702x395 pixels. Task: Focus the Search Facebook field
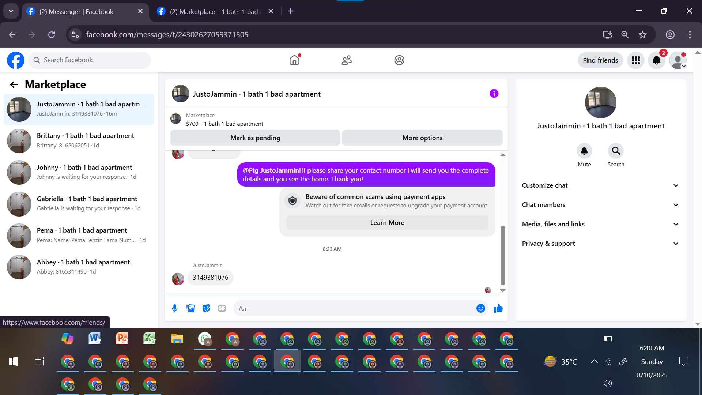tap(90, 60)
